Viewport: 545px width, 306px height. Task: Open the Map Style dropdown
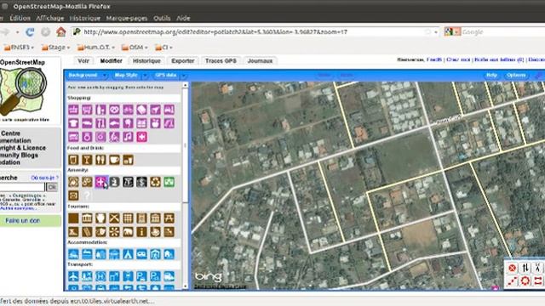point(130,76)
